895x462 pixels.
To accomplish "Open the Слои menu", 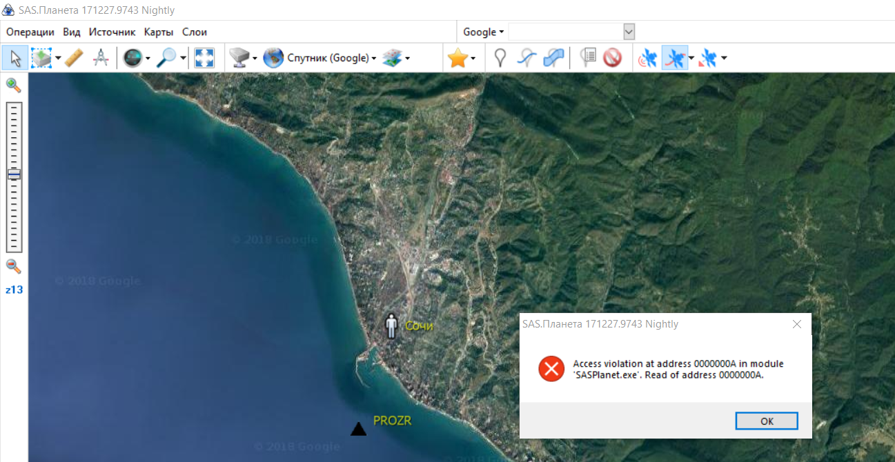I will click(x=194, y=32).
